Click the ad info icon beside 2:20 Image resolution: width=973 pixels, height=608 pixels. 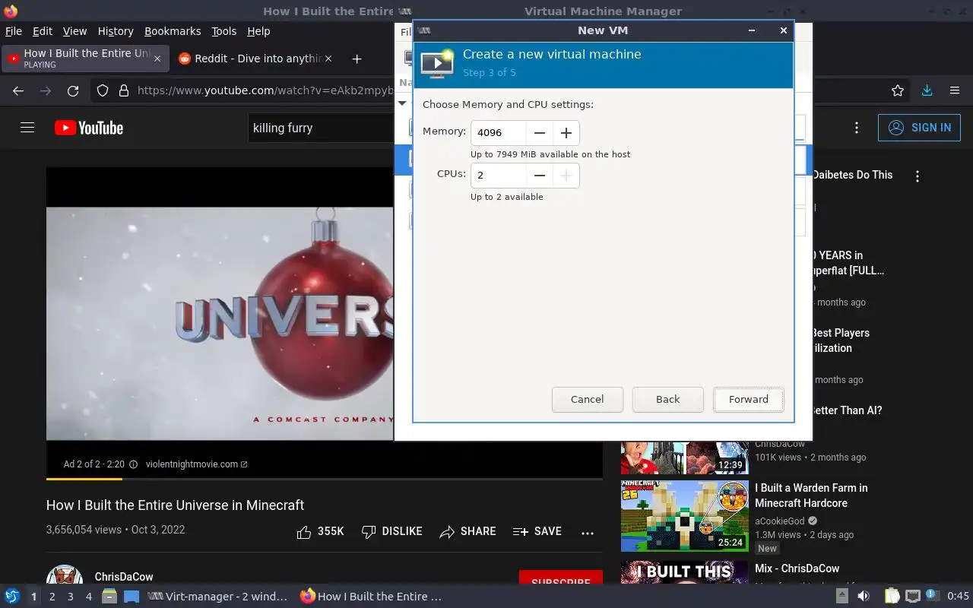tap(133, 464)
